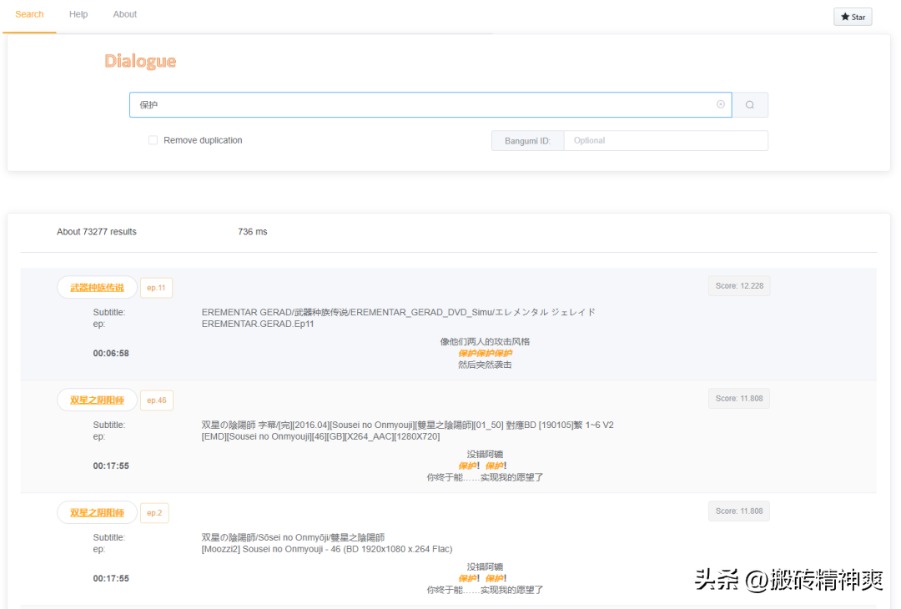
Task: Click the search magnifier icon
Action: click(x=750, y=104)
